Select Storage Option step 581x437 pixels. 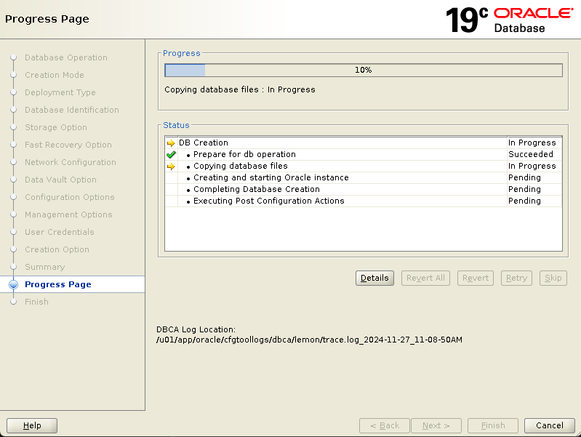tap(56, 127)
